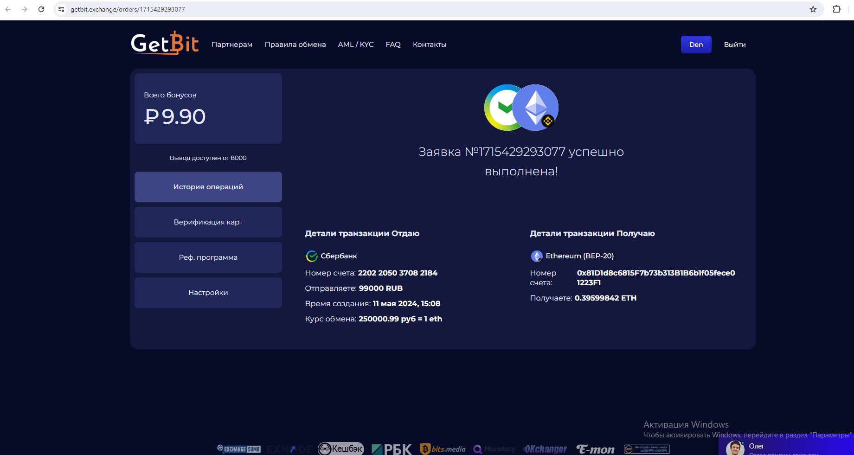Open the AML / KYC page

click(356, 45)
